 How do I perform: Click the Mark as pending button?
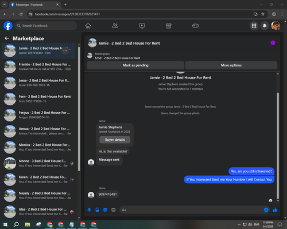click(x=135, y=65)
